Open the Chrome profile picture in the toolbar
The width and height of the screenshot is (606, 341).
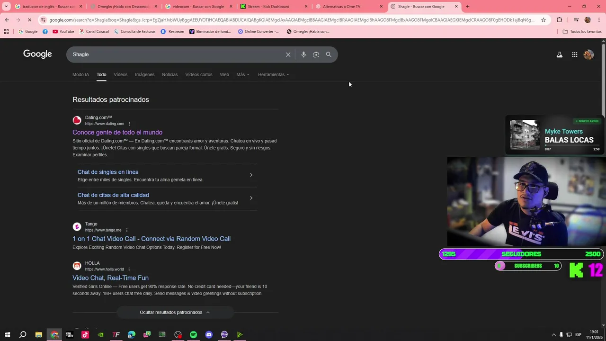point(588,20)
